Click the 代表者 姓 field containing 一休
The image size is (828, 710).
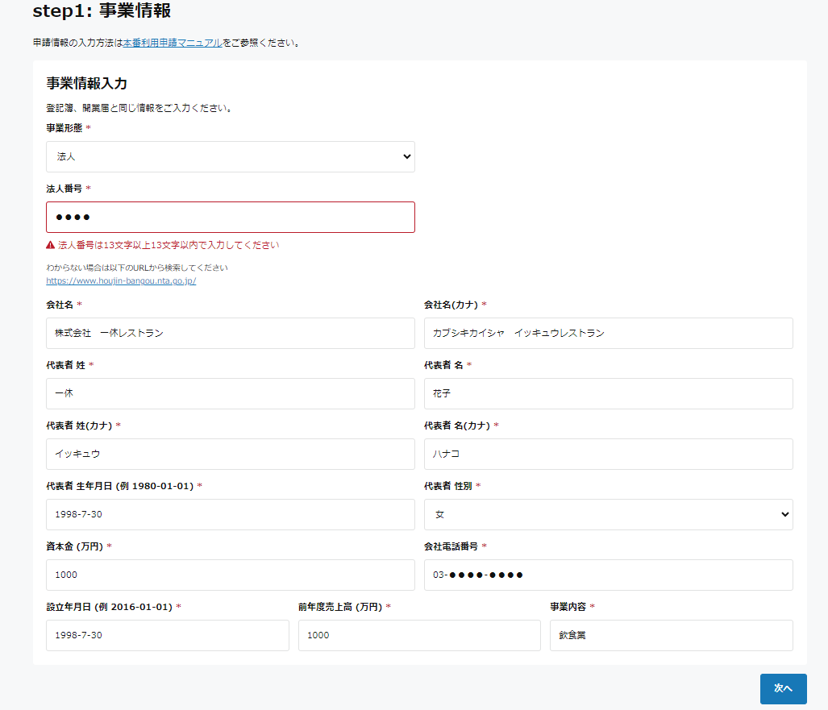(230, 393)
